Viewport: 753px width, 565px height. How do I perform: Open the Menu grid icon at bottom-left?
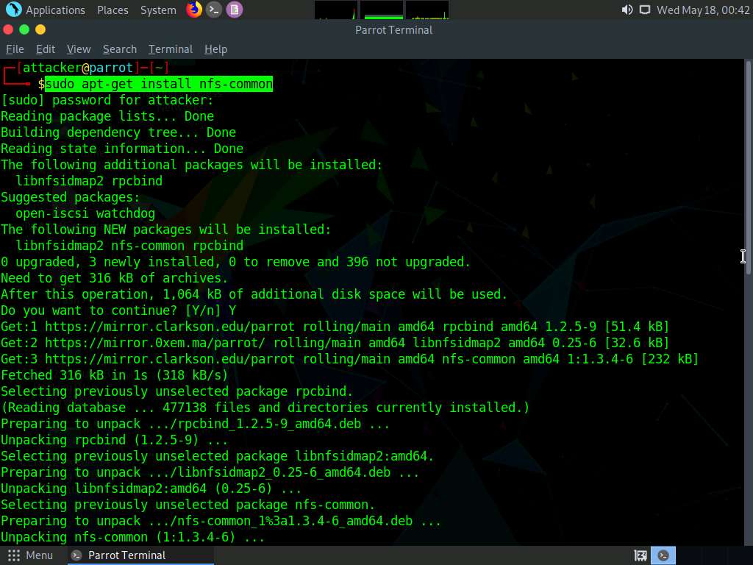(x=13, y=555)
